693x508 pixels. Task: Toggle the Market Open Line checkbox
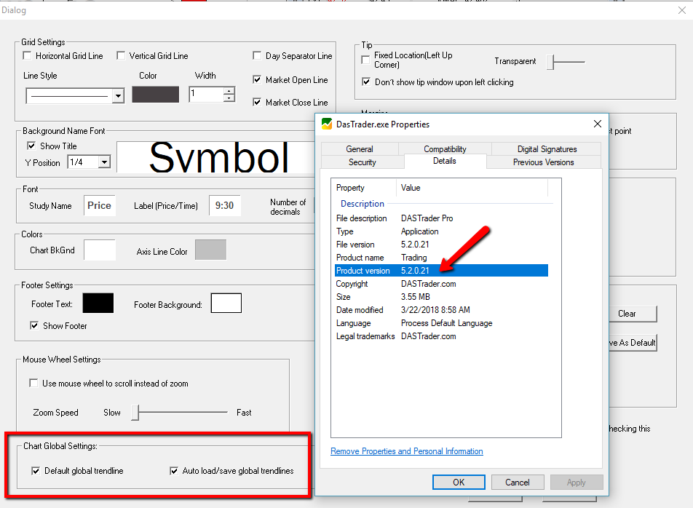pyautogui.click(x=258, y=80)
